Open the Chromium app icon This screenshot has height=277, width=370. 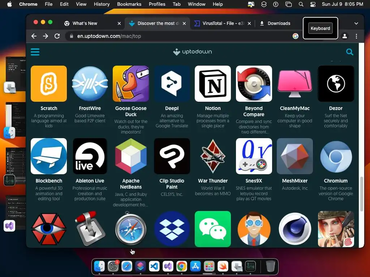(336, 156)
